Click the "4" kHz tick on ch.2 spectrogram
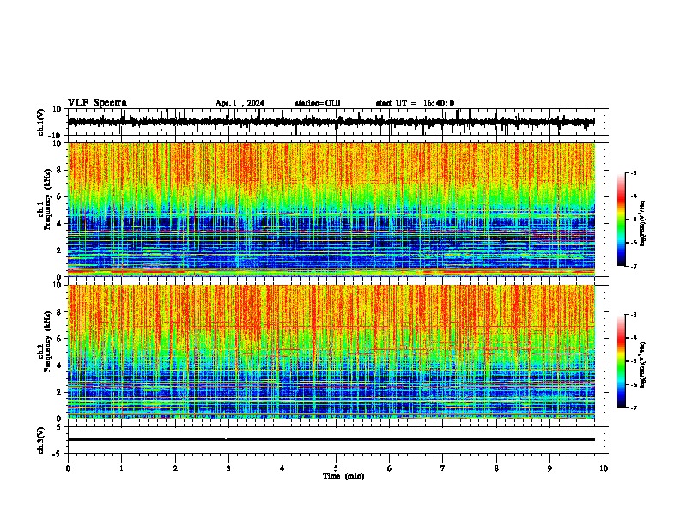This screenshot has width=680, height=525. point(59,365)
